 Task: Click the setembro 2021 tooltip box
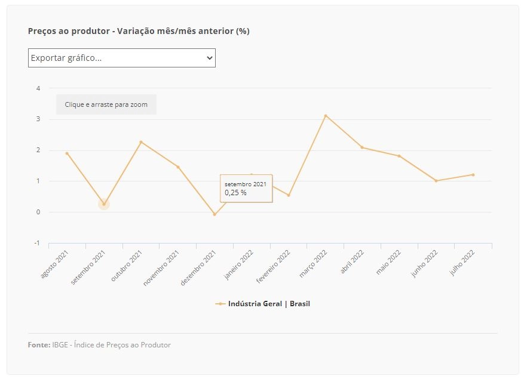(x=246, y=189)
